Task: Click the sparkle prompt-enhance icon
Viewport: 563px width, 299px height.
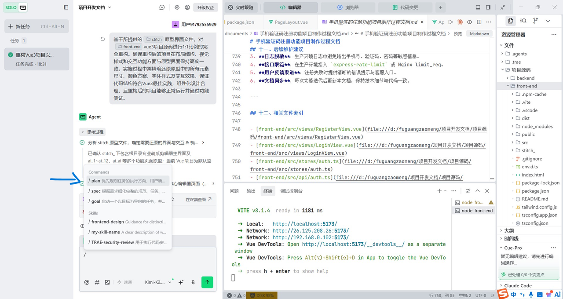Action: 181,282
